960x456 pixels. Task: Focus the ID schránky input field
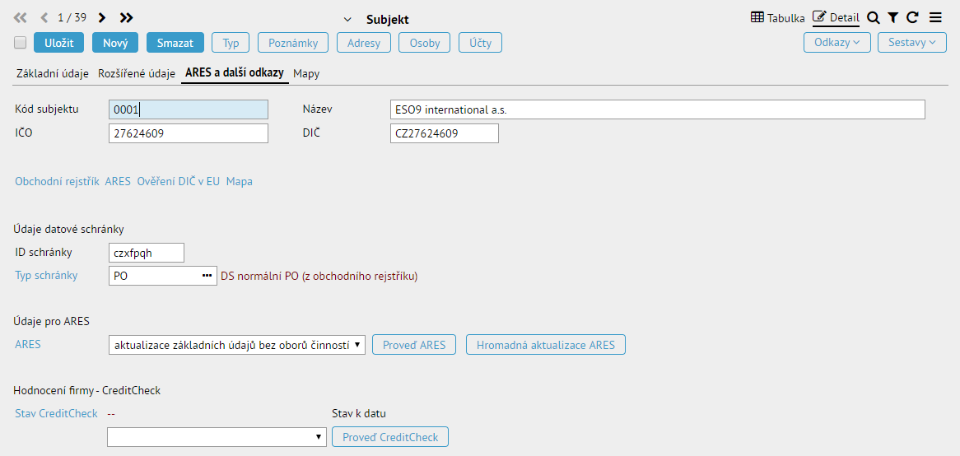146,252
